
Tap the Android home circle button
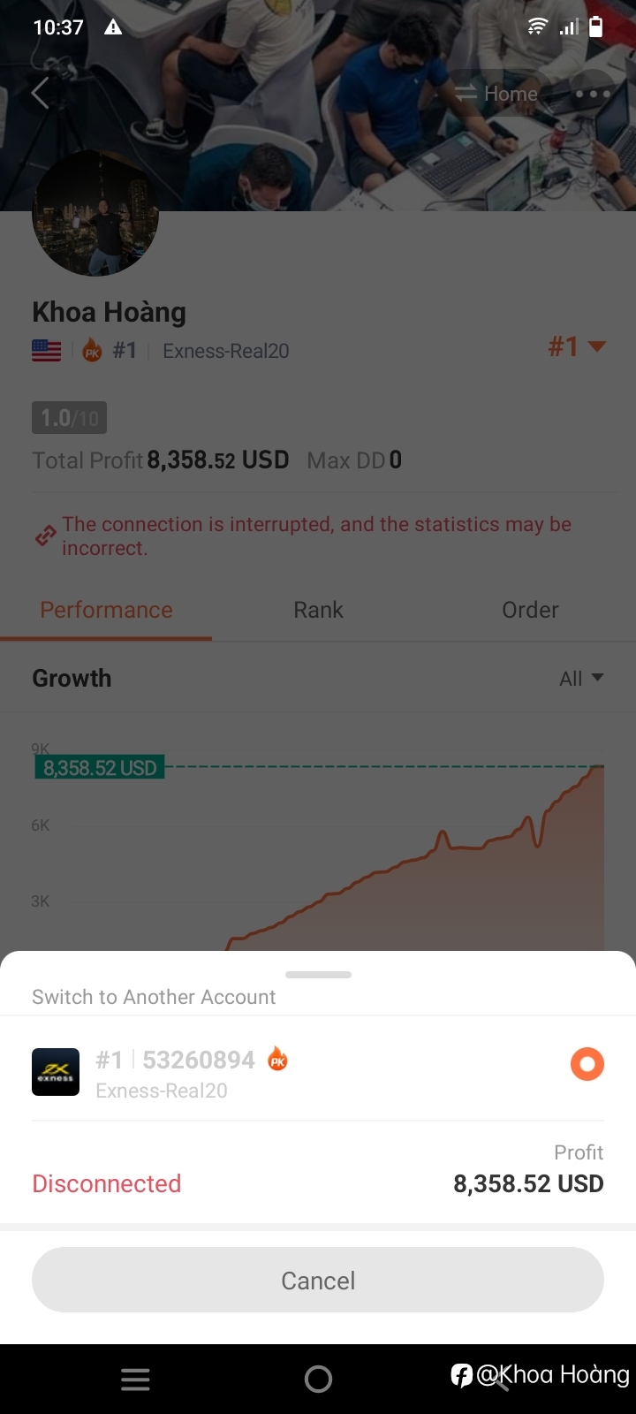(318, 1379)
